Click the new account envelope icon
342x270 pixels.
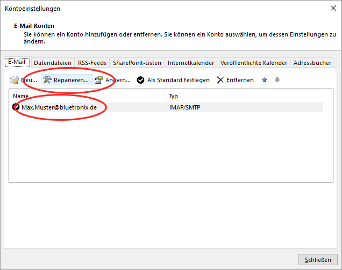pyautogui.click(x=15, y=80)
